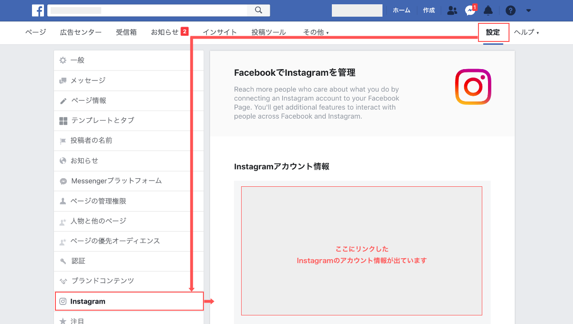Click ホーム in the top bar
Image resolution: width=573 pixels, height=324 pixels.
point(402,10)
